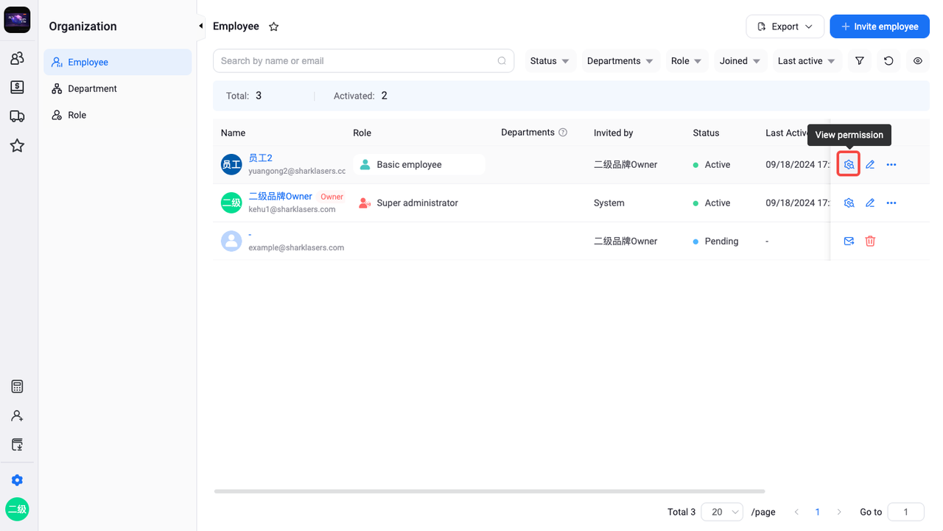Select Employee in Organization menu
Image resolution: width=943 pixels, height=531 pixels.
(x=117, y=62)
